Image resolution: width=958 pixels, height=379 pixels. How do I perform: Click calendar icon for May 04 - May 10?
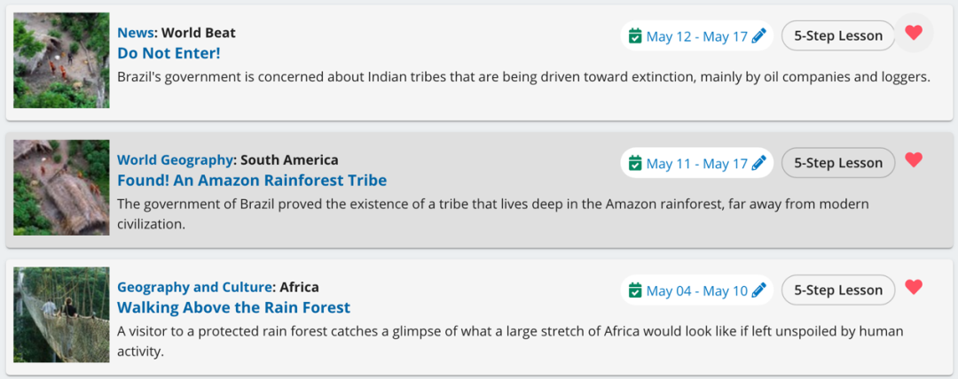click(x=635, y=290)
